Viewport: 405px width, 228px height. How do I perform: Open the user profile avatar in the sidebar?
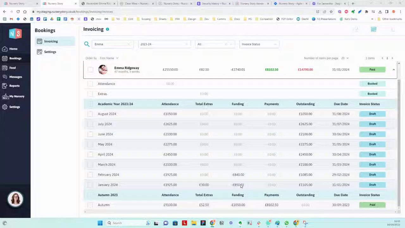(15, 199)
